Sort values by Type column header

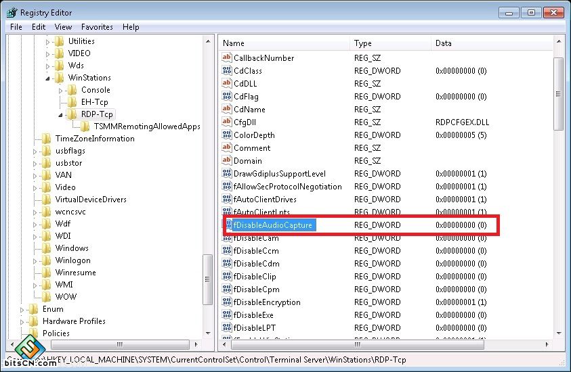point(390,43)
